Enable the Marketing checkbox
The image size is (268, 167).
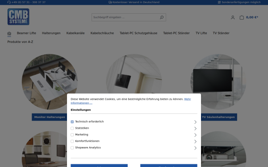coord(72,134)
